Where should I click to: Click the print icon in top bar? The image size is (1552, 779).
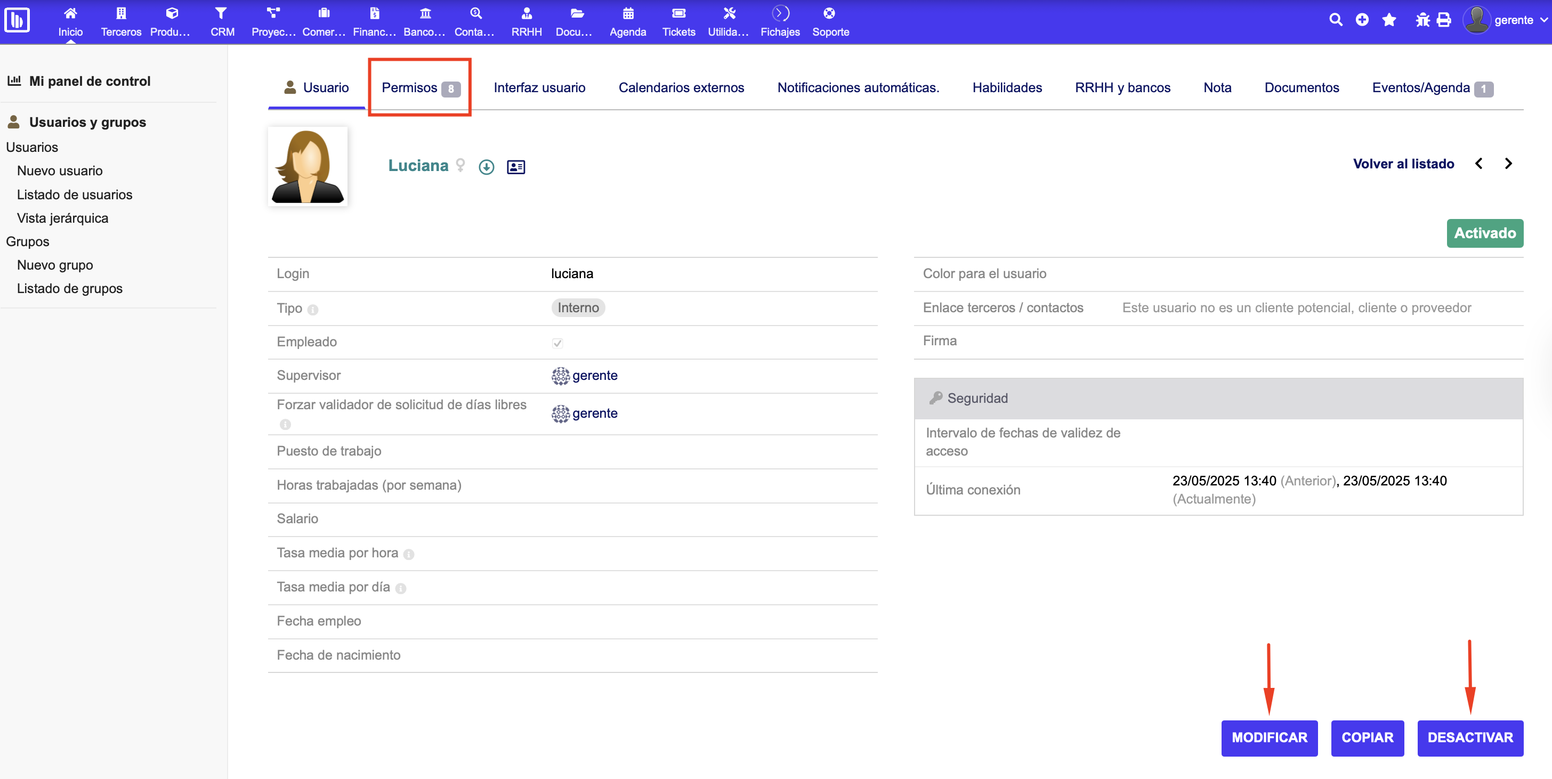(1444, 20)
